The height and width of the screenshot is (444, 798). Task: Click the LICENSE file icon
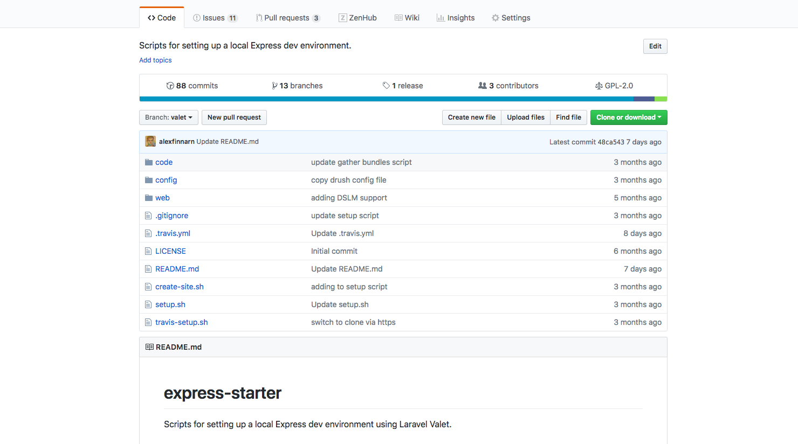[x=148, y=251]
